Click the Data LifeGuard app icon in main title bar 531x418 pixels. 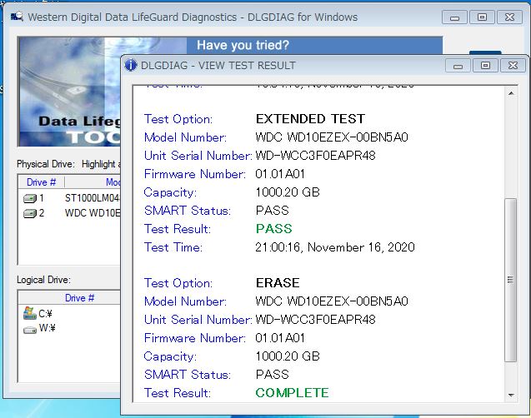(17, 16)
